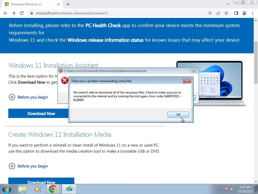Viewport: 258px width, 194px height.
Task: Click the Google icon in address bar
Action: [210, 13]
